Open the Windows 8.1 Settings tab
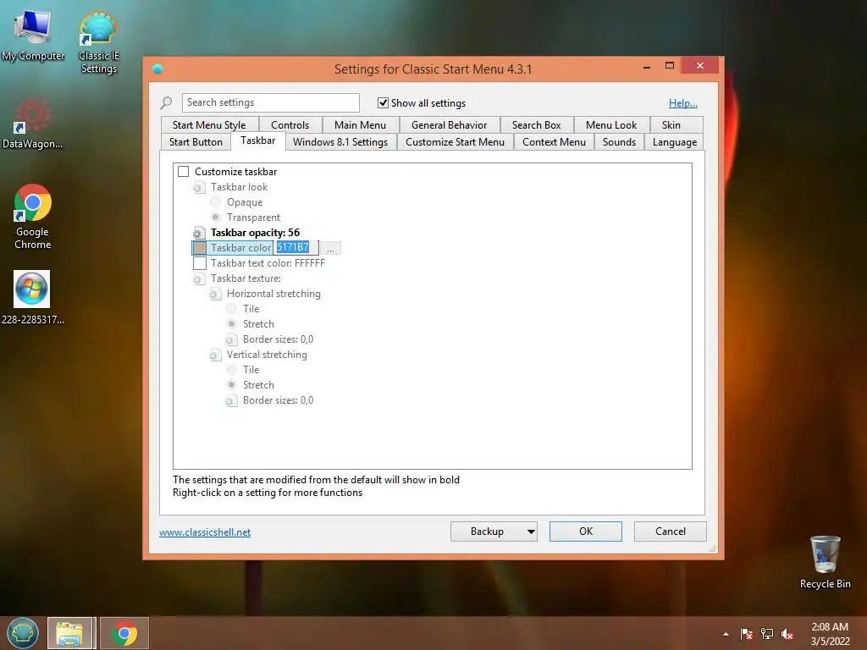867x650 pixels. pos(340,142)
